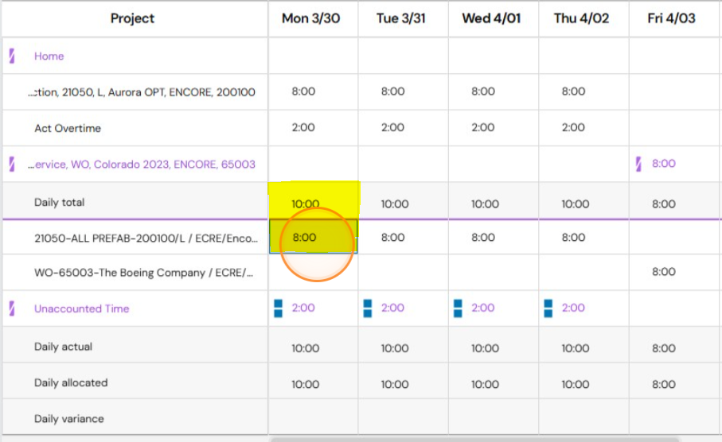Open the Colorado 2023 ENCORE 65003 link
Image resolution: width=722 pixels, height=442 pixels.
pyautogui.click(x=142, y=165)
